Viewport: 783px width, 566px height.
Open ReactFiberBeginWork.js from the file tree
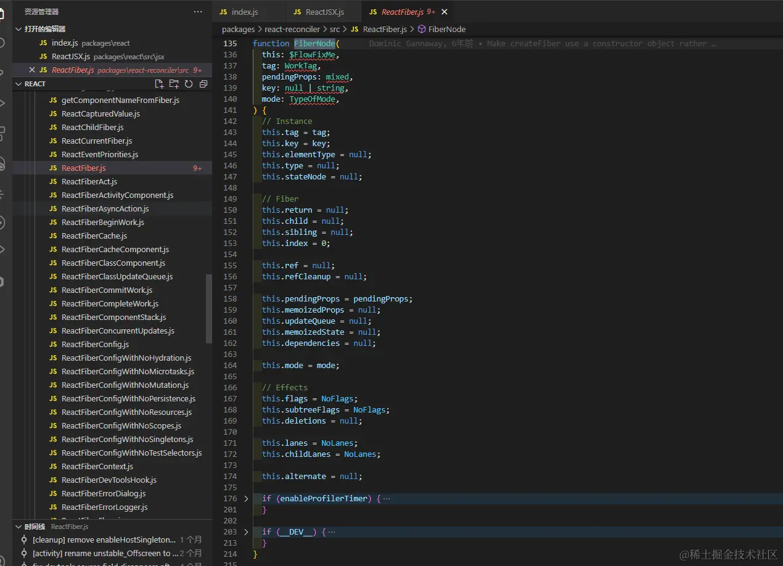tap(102, 222)
